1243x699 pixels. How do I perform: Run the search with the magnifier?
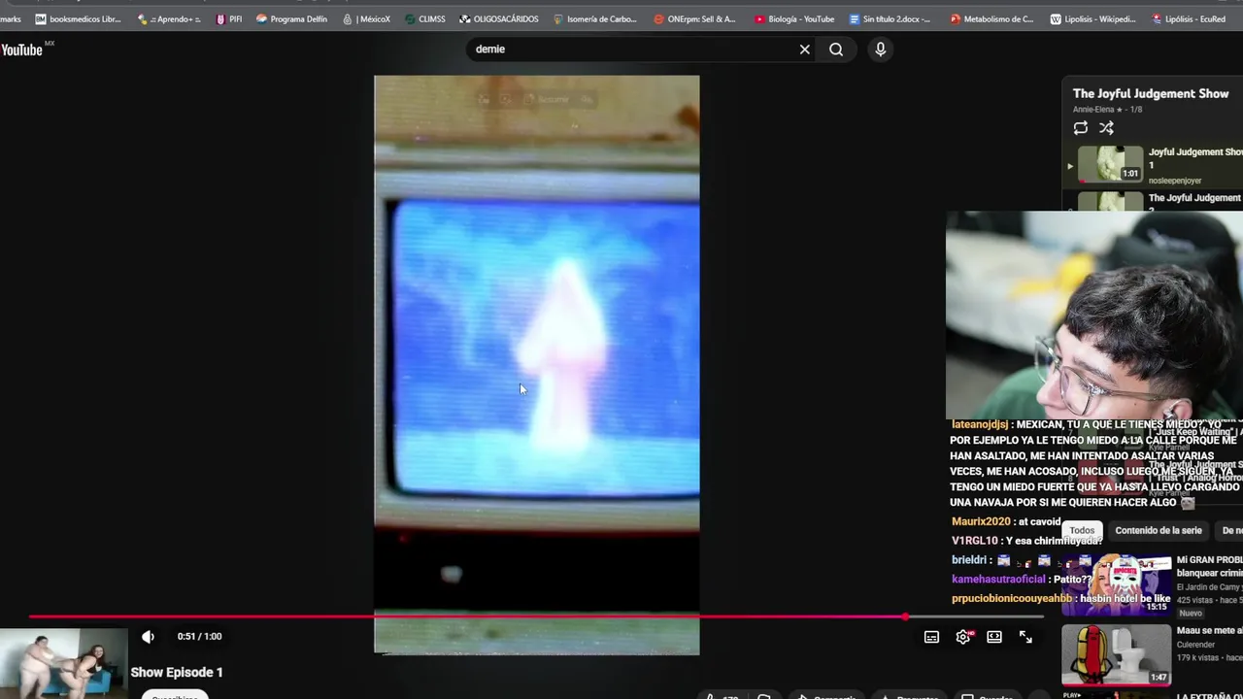tap(836, 50)
